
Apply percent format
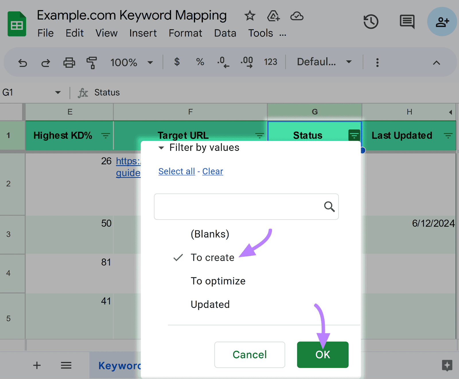[200, 62]
